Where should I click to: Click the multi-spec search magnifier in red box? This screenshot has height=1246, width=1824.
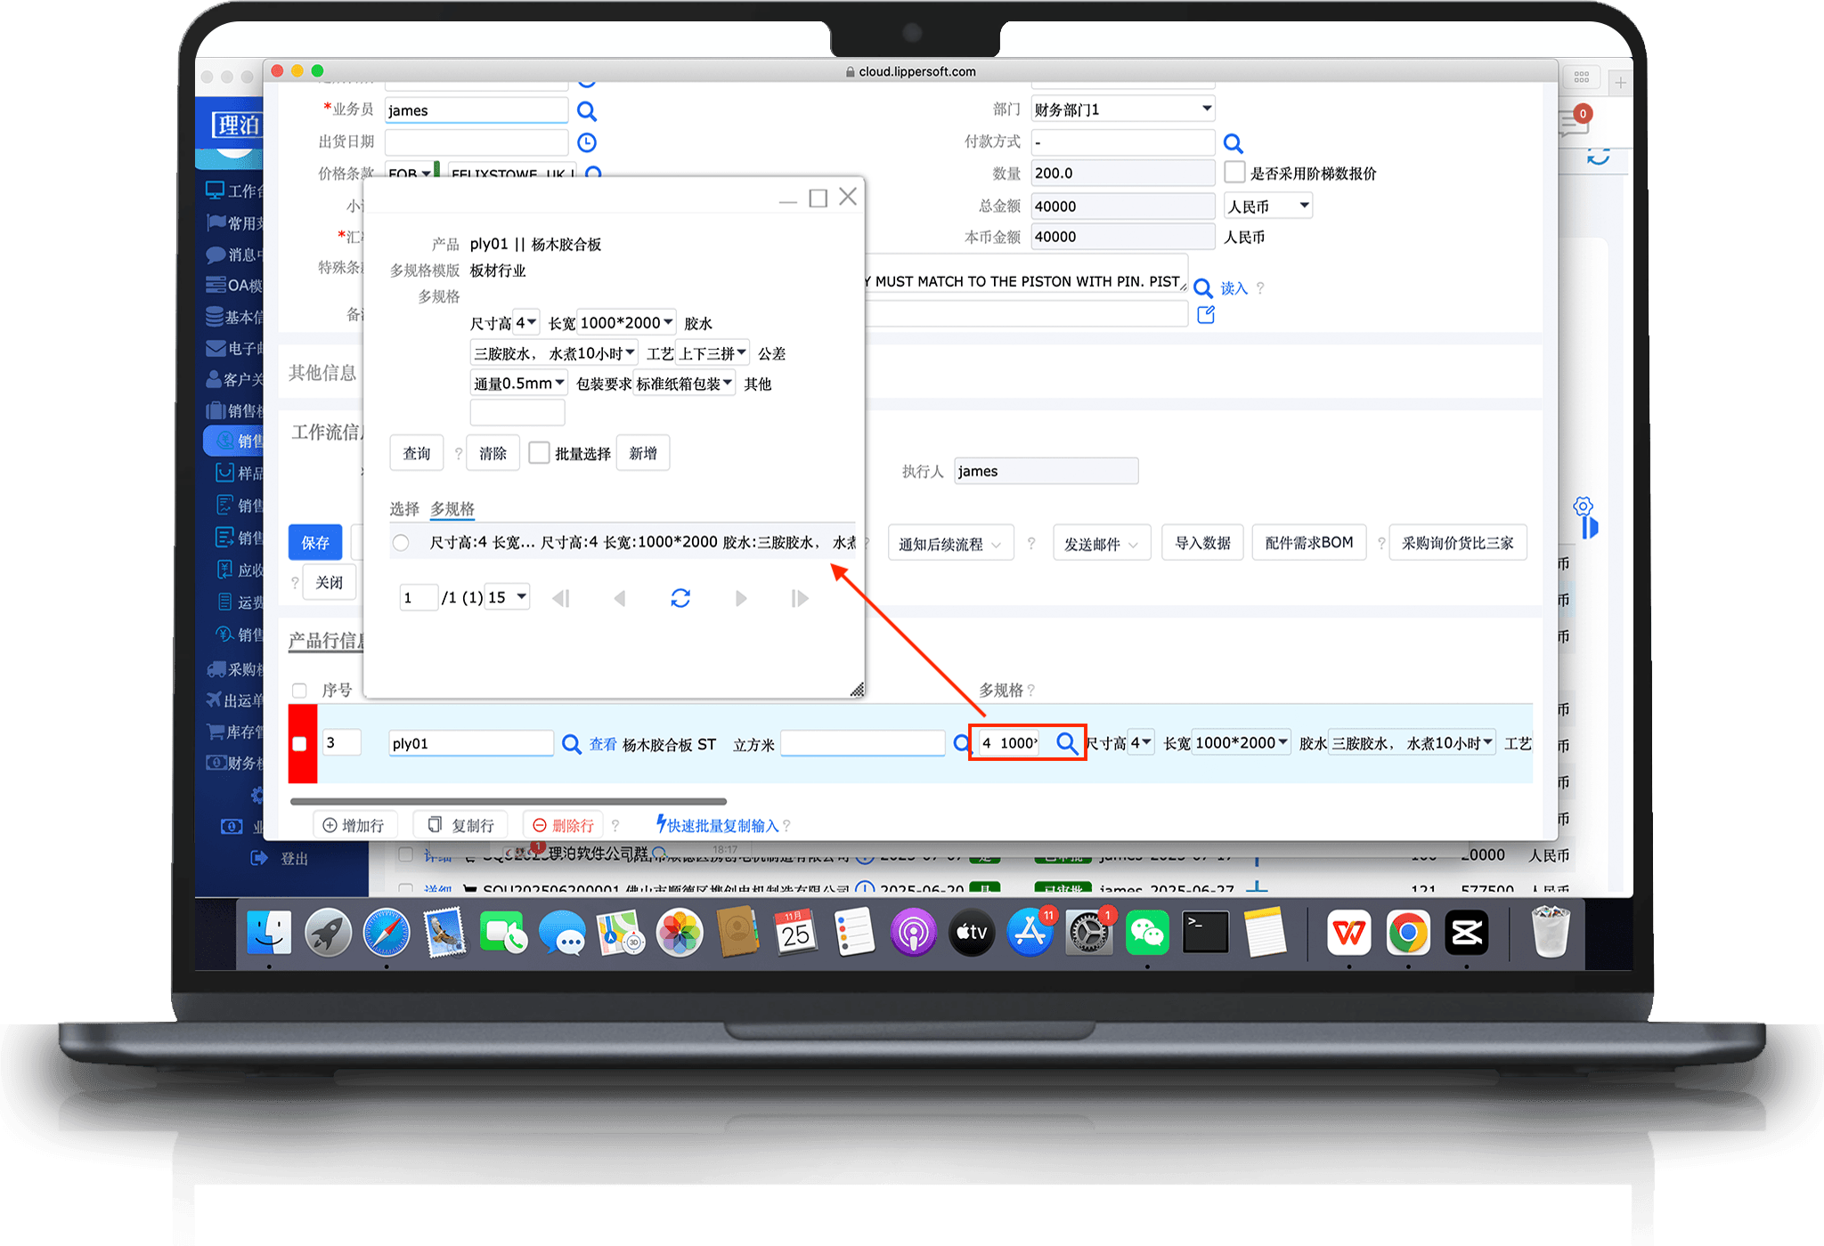pyautogui.click(x=1066, y=742)
